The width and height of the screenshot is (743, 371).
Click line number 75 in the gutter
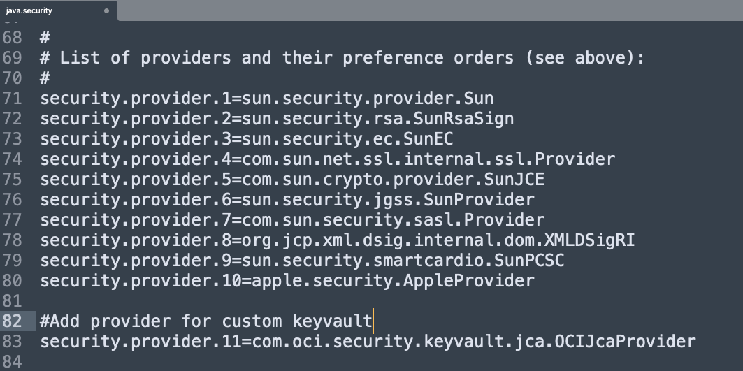(13, 180)
